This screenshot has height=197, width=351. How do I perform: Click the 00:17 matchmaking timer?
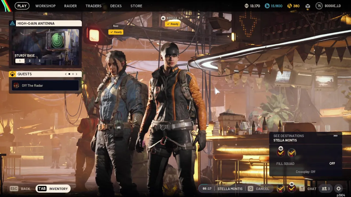coord(207,189)
